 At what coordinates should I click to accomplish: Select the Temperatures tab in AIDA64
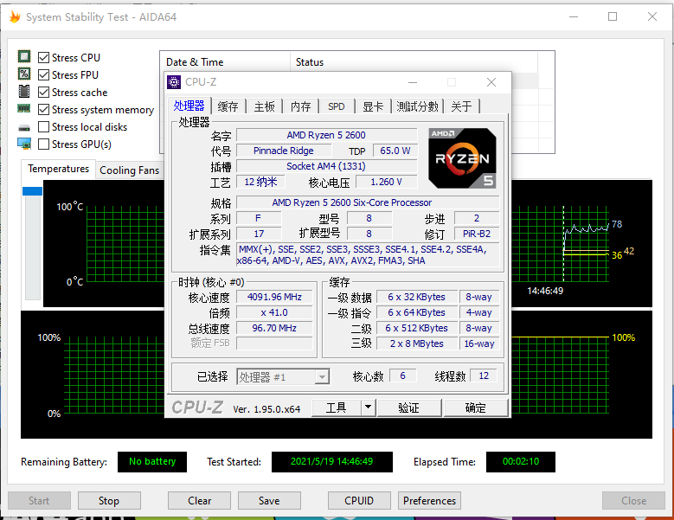[x=59, y=169]
